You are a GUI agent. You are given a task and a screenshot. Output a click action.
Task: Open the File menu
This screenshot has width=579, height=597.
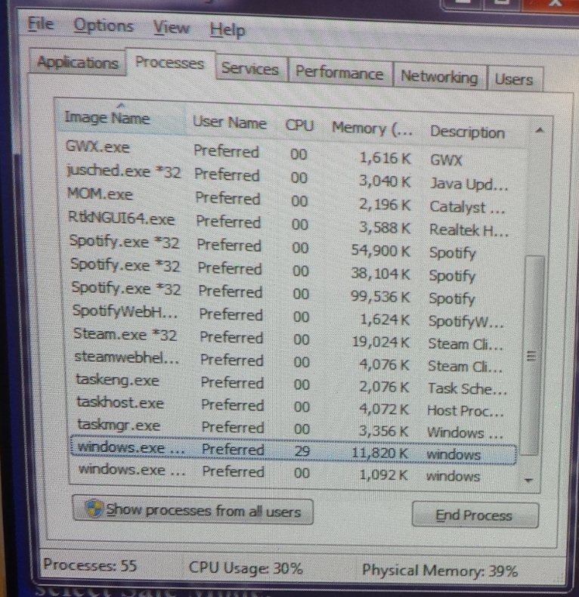tap(40, 23)
